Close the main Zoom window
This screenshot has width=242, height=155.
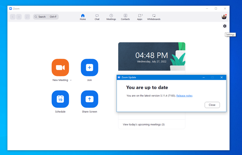[x=225, y=8]
